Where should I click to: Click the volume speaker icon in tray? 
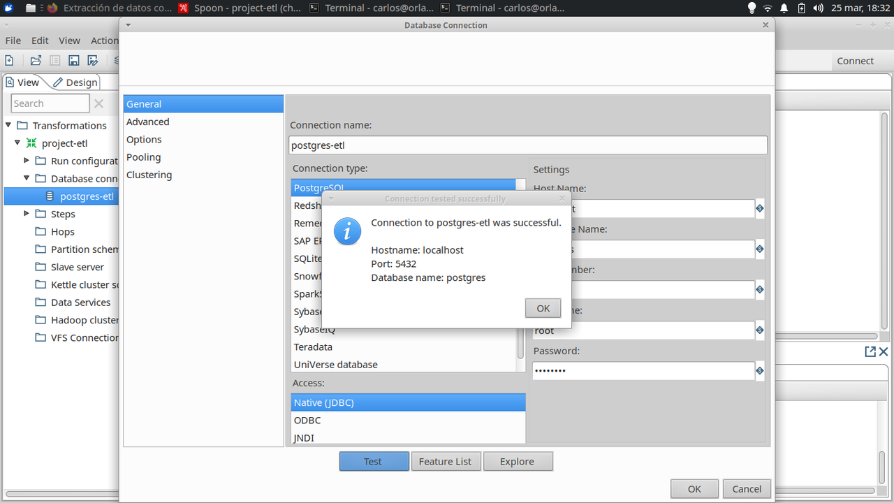click(x=818, y=8)
